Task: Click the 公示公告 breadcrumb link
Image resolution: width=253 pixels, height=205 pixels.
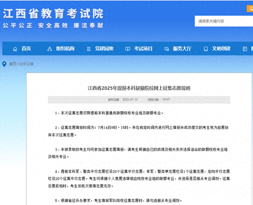Action: 26,64
